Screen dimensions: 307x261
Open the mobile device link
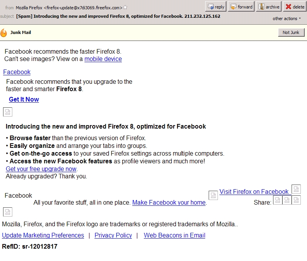click(103, 59)
